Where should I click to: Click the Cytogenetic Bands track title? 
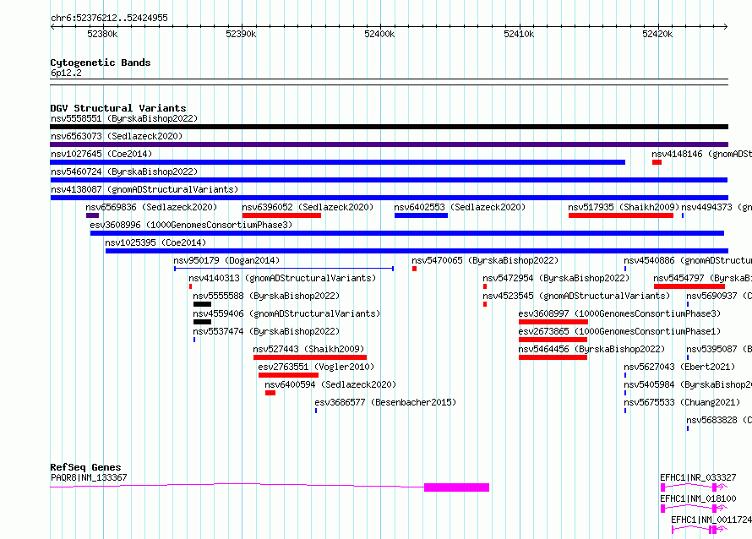(x=101, y=63)
